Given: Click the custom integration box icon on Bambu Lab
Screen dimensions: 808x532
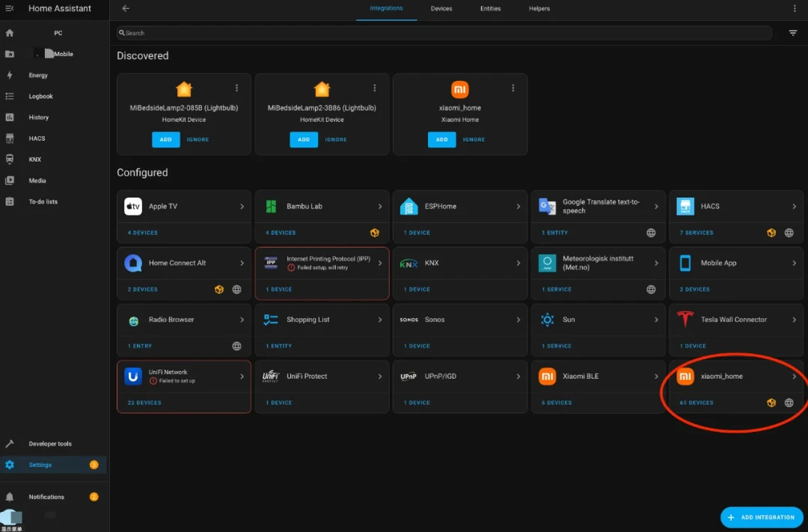Looking at the screenshot, I should 375,233.
